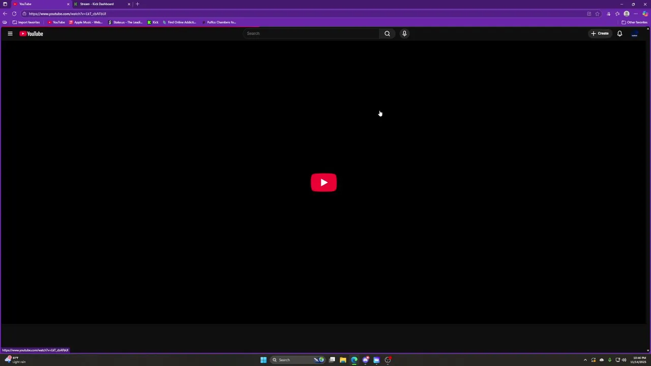Show hidden system tray icons
Image resolution: width=651 pixels, height=366 pixels.
(585, 360)
